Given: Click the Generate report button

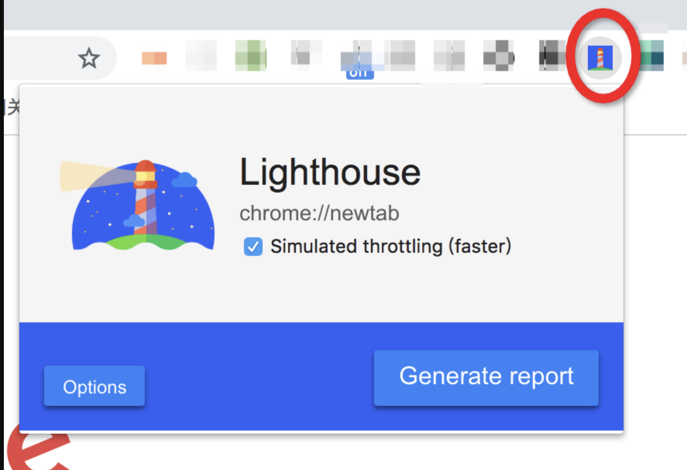Looking at the screenshot, I should (x=486, y=378).
